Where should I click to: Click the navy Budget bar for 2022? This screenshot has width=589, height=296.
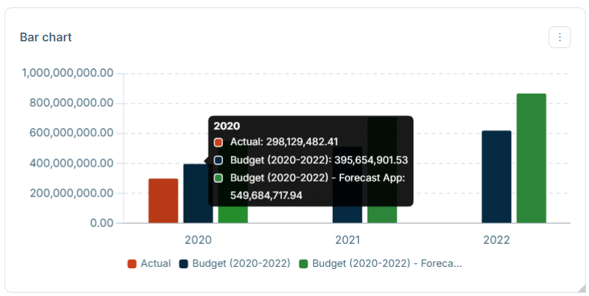coord(496,177)
